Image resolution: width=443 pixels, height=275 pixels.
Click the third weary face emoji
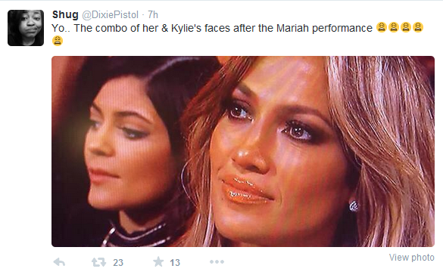406,27
